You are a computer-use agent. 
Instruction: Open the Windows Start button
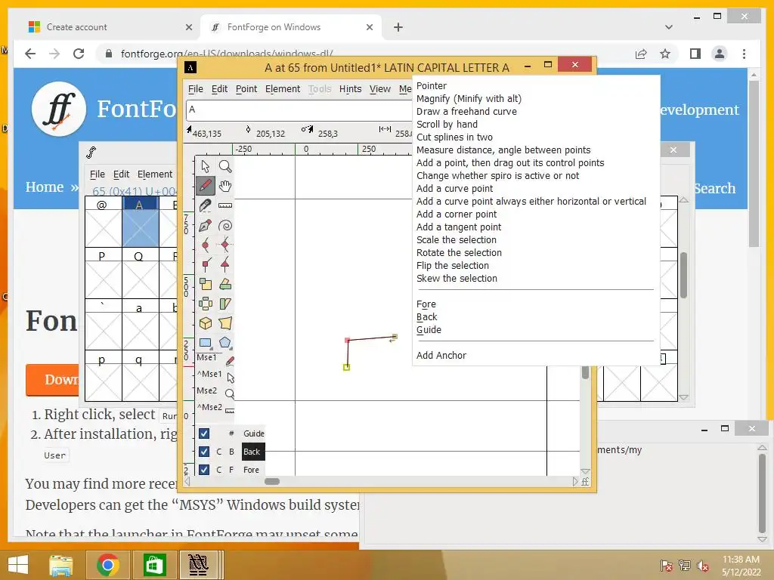click(18, 565)
